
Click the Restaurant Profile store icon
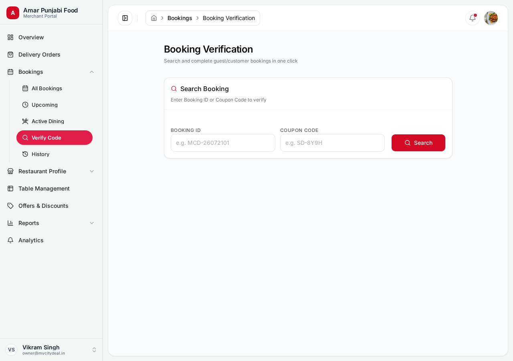10,171
